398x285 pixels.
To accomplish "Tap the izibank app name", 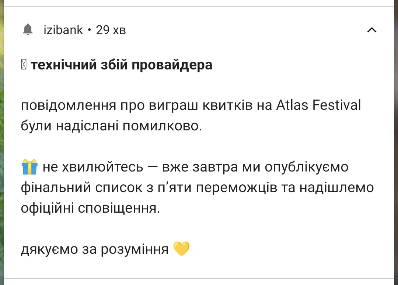I will (x=63, y=30).
